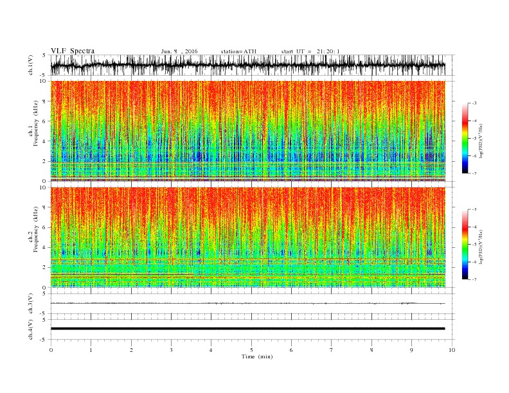Click the ch.3 voltage trace panel

[x=253, y=304]
